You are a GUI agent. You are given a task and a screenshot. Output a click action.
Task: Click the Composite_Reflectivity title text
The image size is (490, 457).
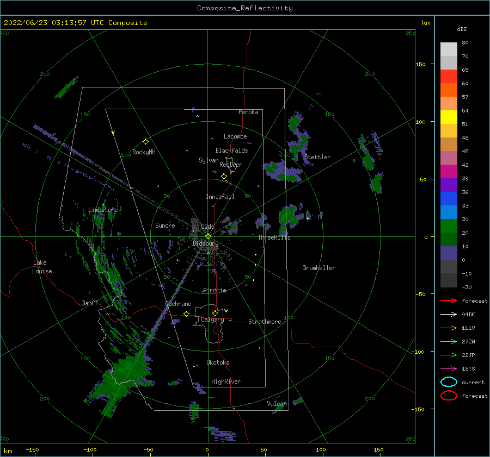(245, 8)
